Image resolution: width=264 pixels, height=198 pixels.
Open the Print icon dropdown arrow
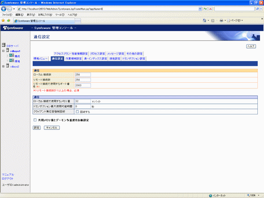click(x=225, y=21)
